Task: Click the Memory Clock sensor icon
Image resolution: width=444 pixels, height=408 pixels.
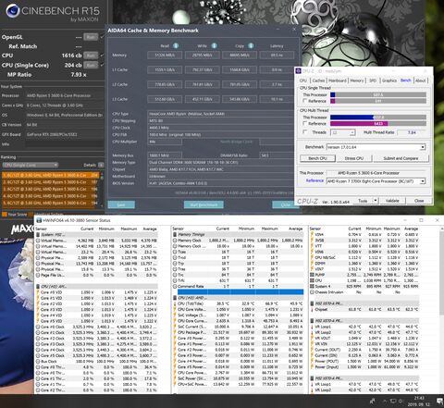Action: 175,241
